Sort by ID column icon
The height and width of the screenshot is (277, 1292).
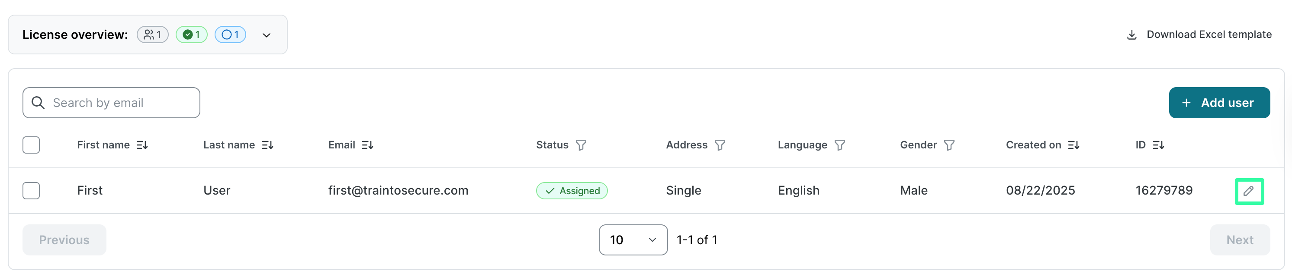click(1158, 145)
